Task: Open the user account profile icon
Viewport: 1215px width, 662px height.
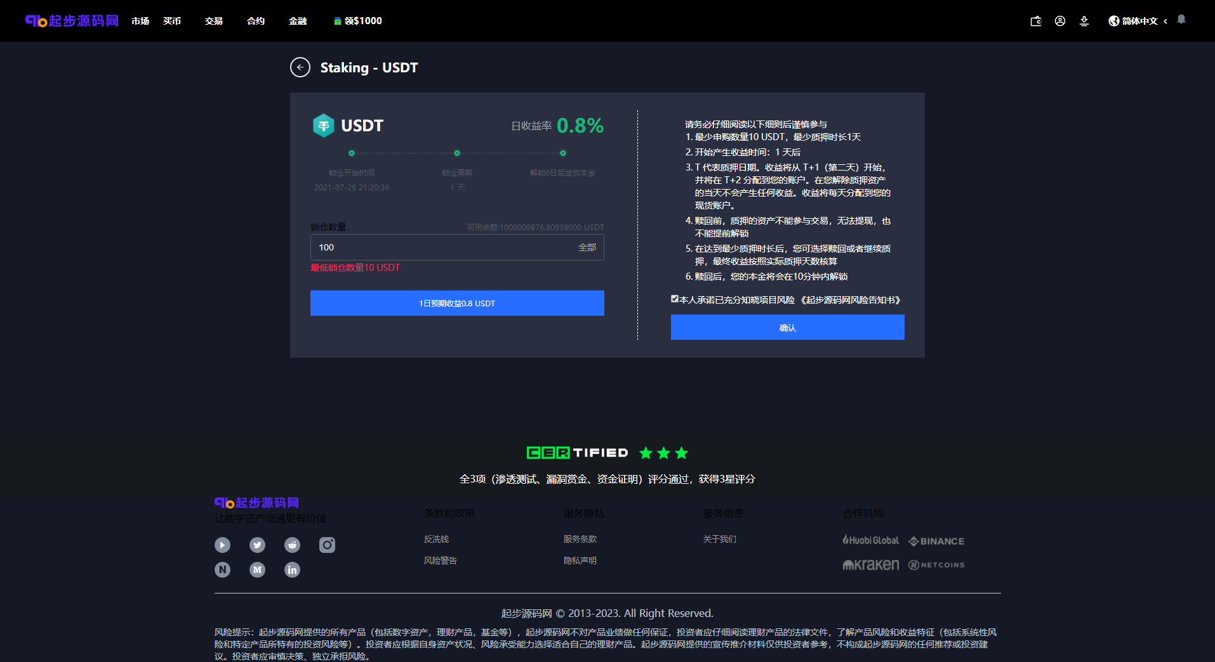Action: coord(1060,21)
